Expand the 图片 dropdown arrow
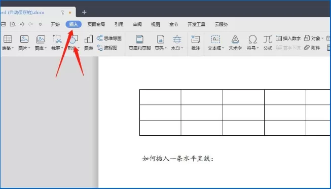The image size is (331, 189). tap(29, 48)
